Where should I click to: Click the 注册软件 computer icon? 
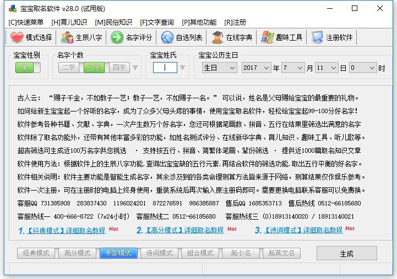point(318,37)
